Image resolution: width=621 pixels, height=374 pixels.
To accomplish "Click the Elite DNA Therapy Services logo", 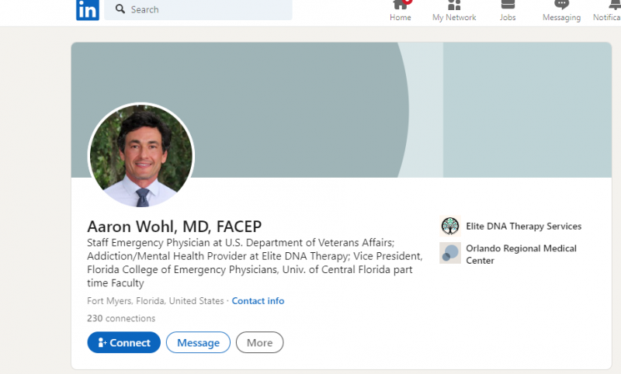I will [x=450, y=227].
